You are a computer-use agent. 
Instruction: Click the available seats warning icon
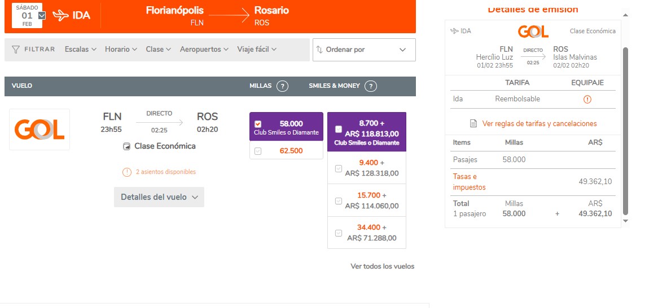pyautogui.click(x=127, y=172)
